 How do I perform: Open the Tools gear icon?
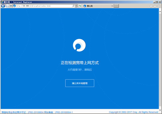[x=159, y=6]
